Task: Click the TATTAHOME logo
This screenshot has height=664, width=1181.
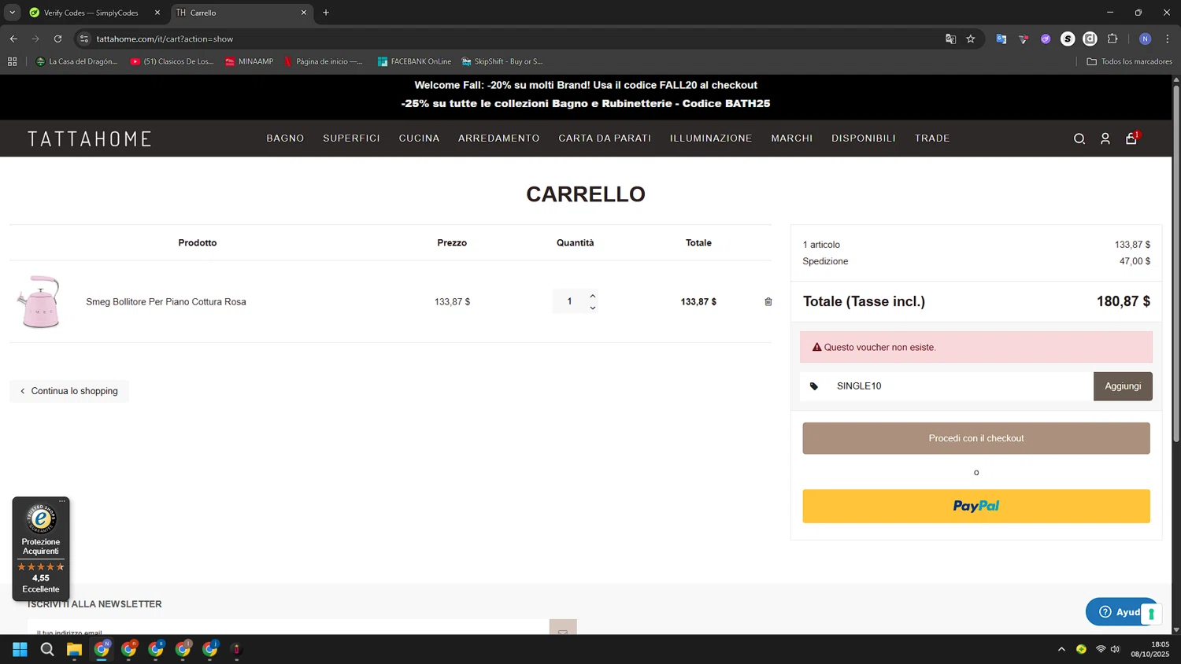Action: (90, 139)
